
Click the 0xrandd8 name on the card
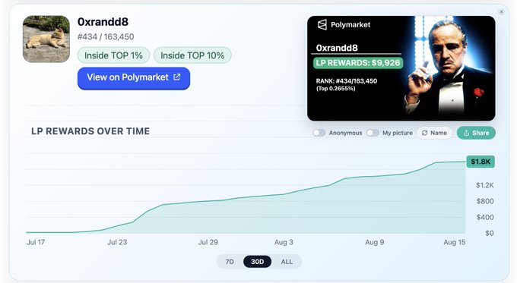pos(337,48)
